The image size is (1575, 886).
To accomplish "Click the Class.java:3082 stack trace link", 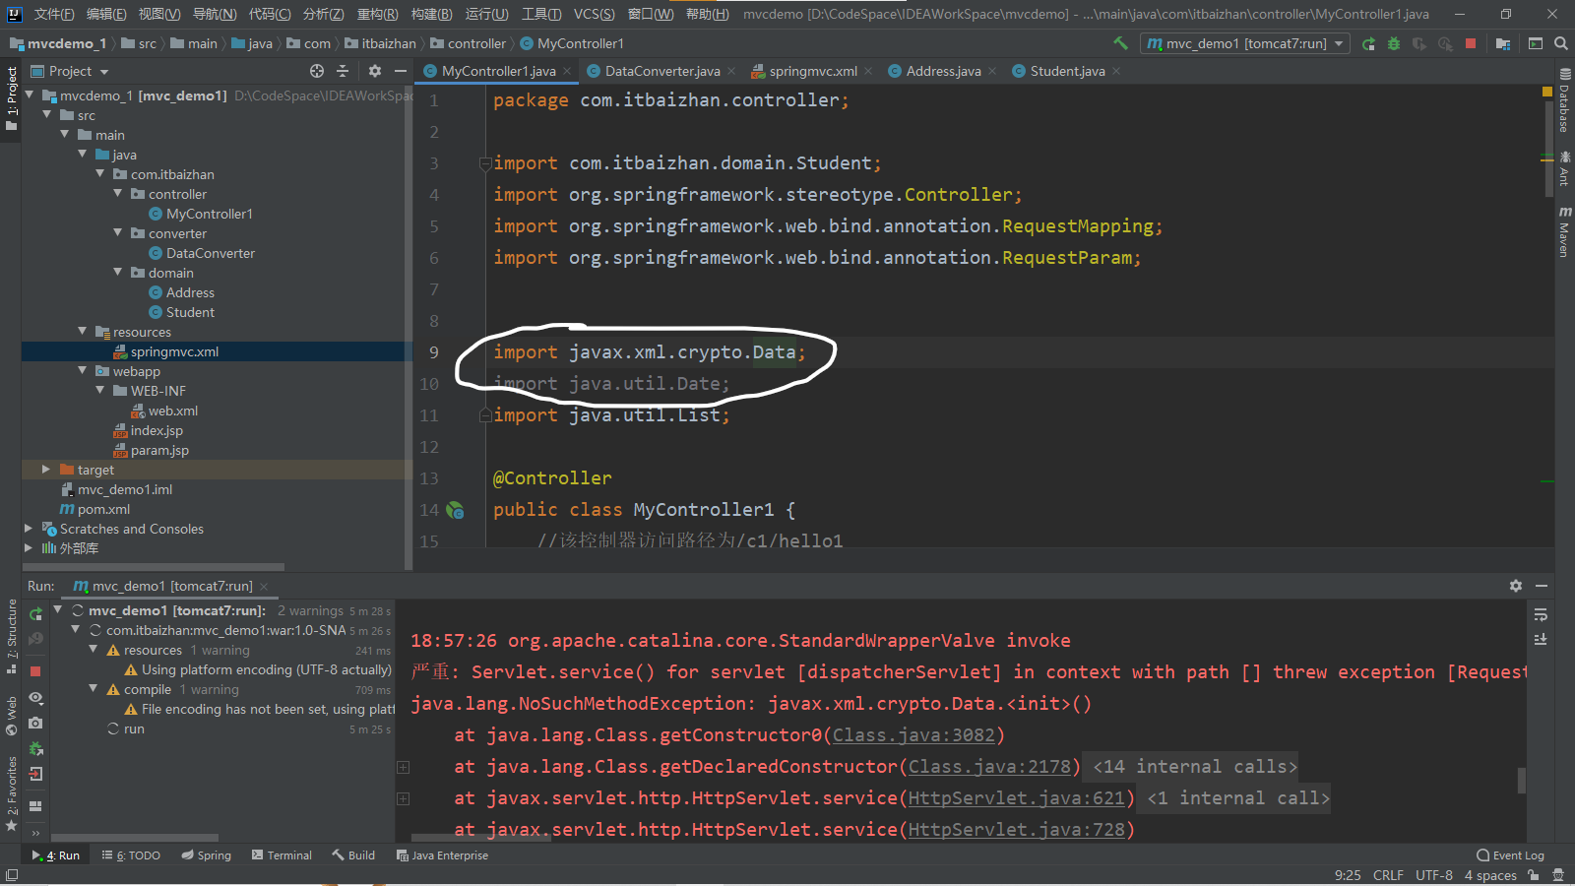I will tap(914, 735).
